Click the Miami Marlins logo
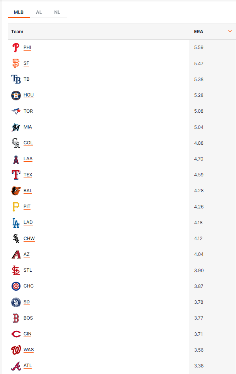Viewport: 236px width, 374px height. (x=16, y=127)
